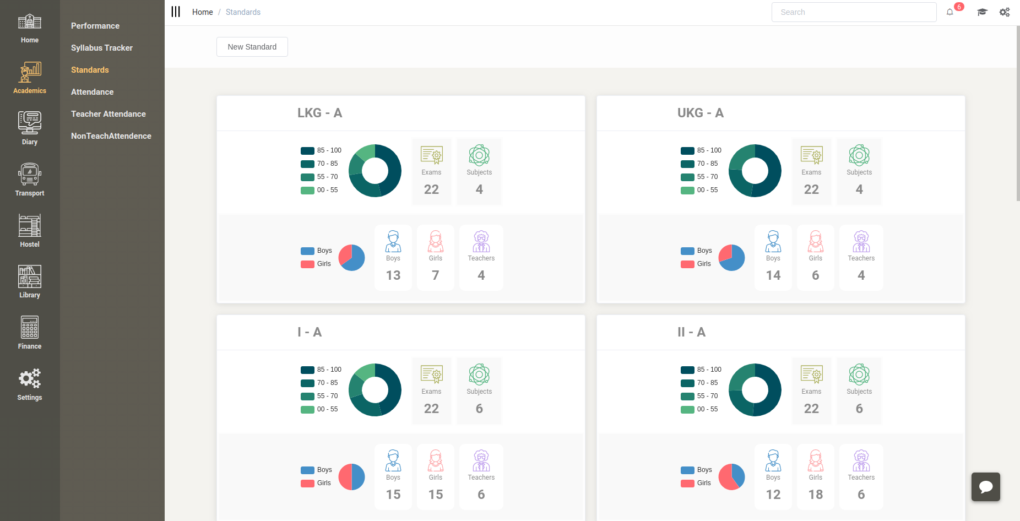
Task: Open the Diary module icon
Action: pos(30,123)
